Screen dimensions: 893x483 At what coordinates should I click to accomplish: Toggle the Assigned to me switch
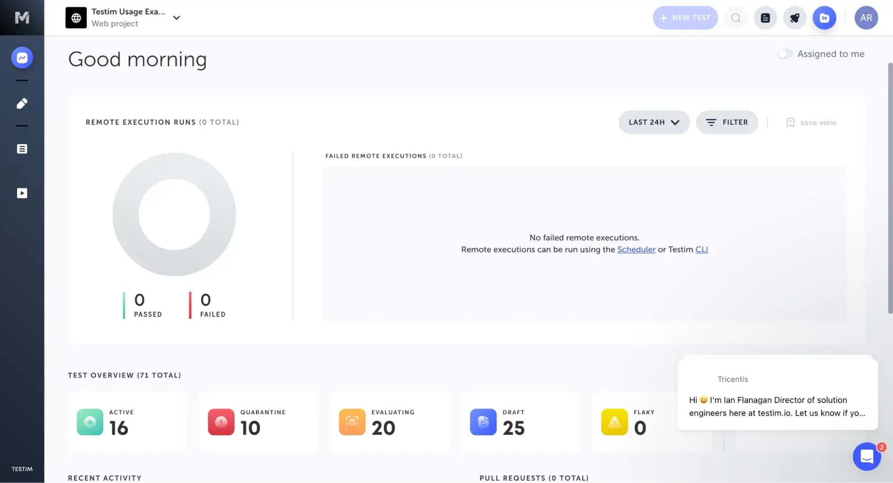pyautogui.click(x=784, y=54)
